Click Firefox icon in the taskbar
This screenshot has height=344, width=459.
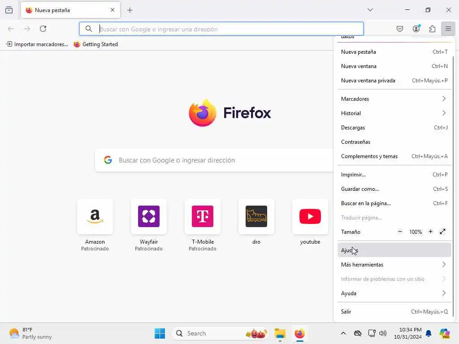300,333
